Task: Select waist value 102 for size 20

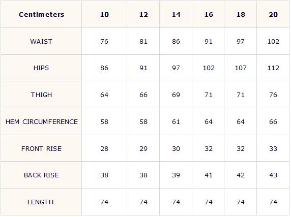Action: pos(273,41)
